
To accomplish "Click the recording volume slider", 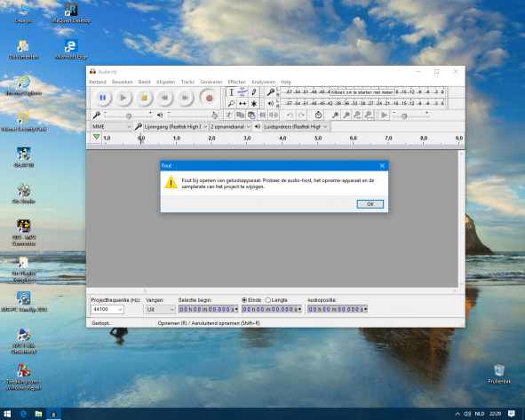I will (x=128, y=115).
